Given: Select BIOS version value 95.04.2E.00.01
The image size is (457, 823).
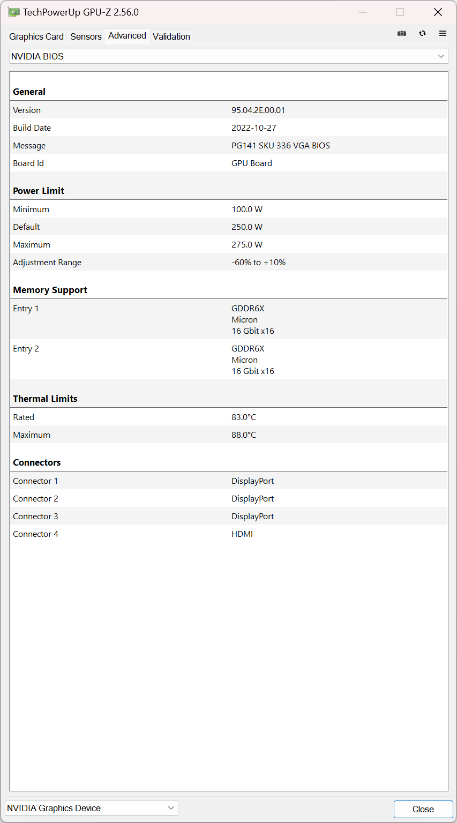Looking at the screenshot, I should click(x=258, y=110).
